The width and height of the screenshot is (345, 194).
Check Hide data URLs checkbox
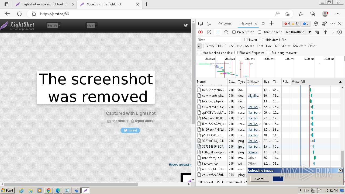point(261,40)
